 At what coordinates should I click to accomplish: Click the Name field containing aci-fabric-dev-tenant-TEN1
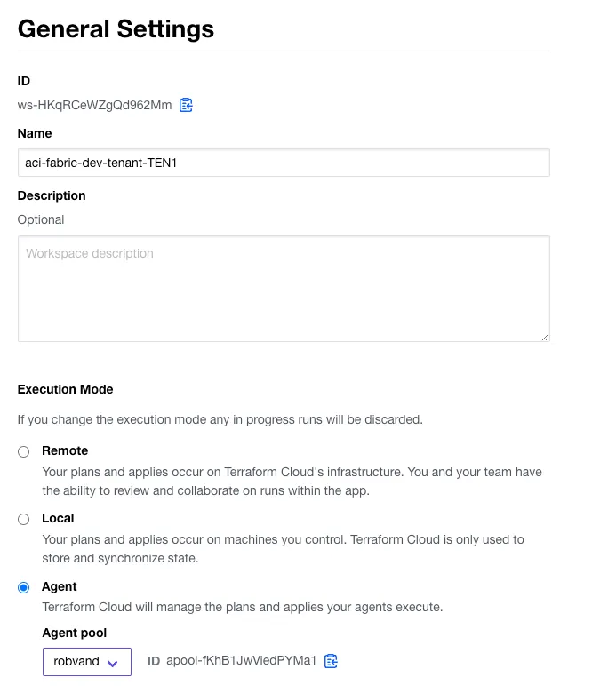[284, 163]
